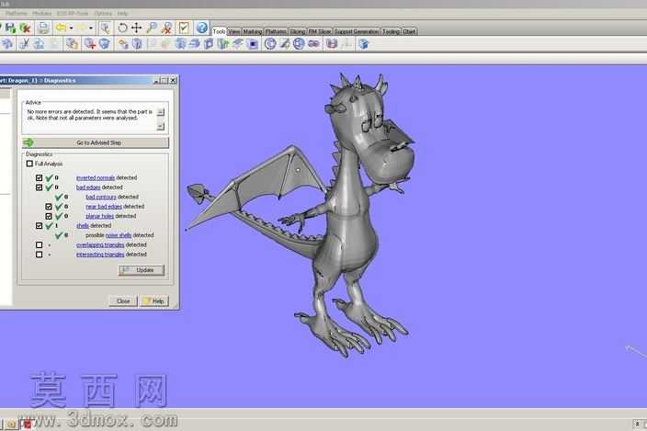This screenshot has height=431, width=647.
Task: Follow the planar holes link
Action: [100, 216]
